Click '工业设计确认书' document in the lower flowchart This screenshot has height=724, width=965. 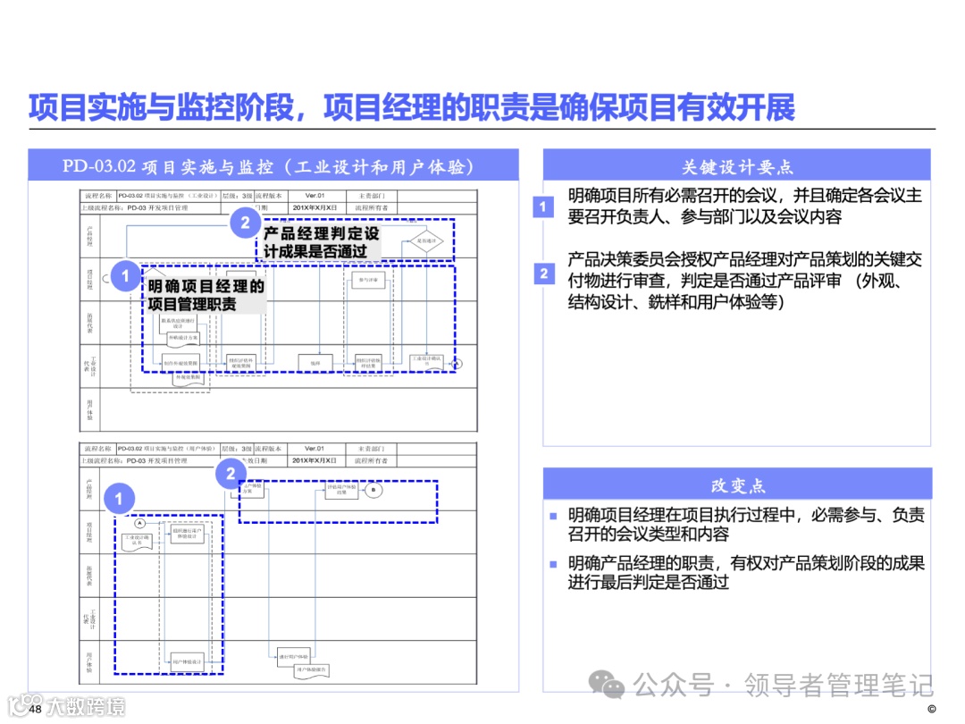point(138,542)
